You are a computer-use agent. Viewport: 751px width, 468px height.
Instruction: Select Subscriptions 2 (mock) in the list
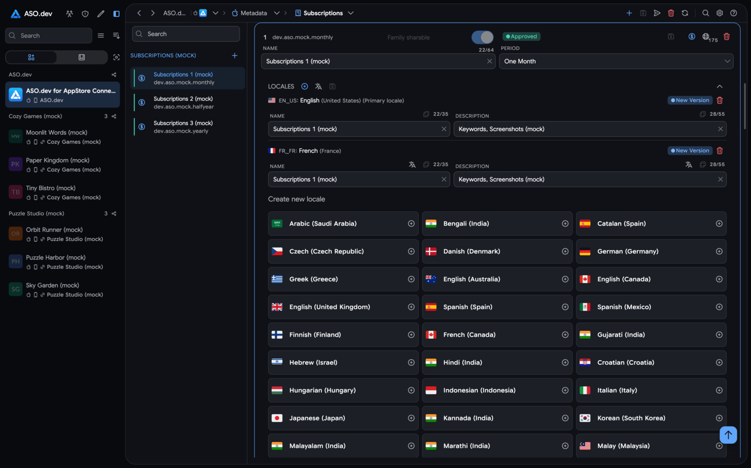(x=188, y=103)
